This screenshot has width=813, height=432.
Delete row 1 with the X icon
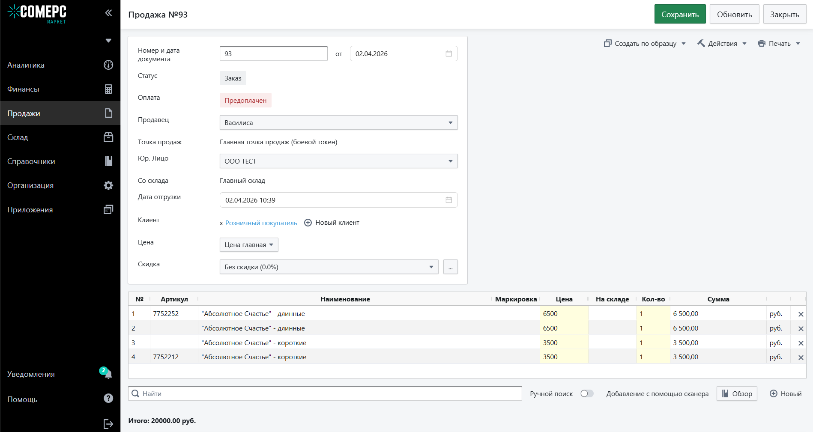tap(801, 314)
